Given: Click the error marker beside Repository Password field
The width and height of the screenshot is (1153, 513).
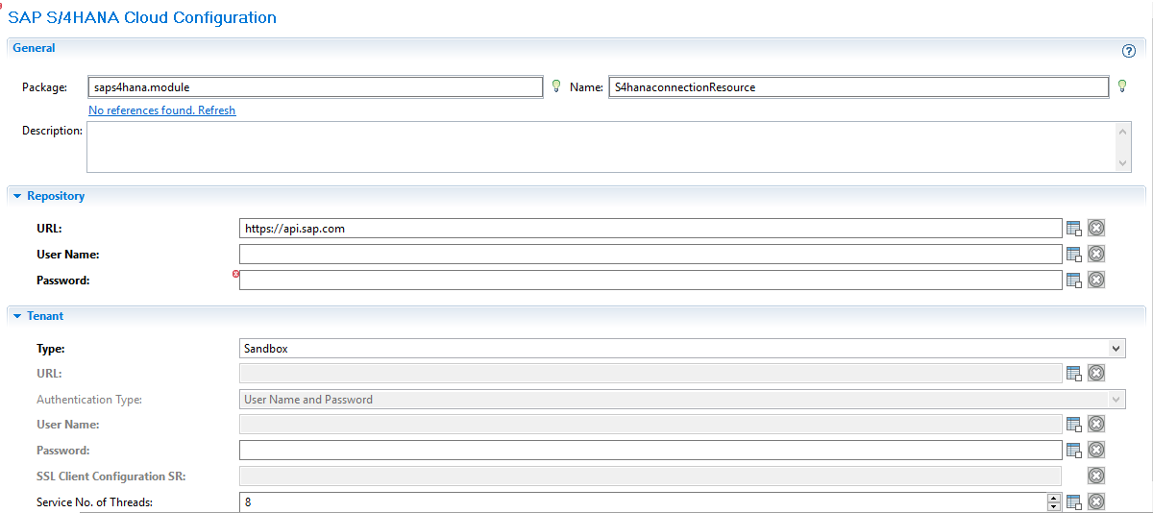Looking at the screenshot, I should [235, 274].
